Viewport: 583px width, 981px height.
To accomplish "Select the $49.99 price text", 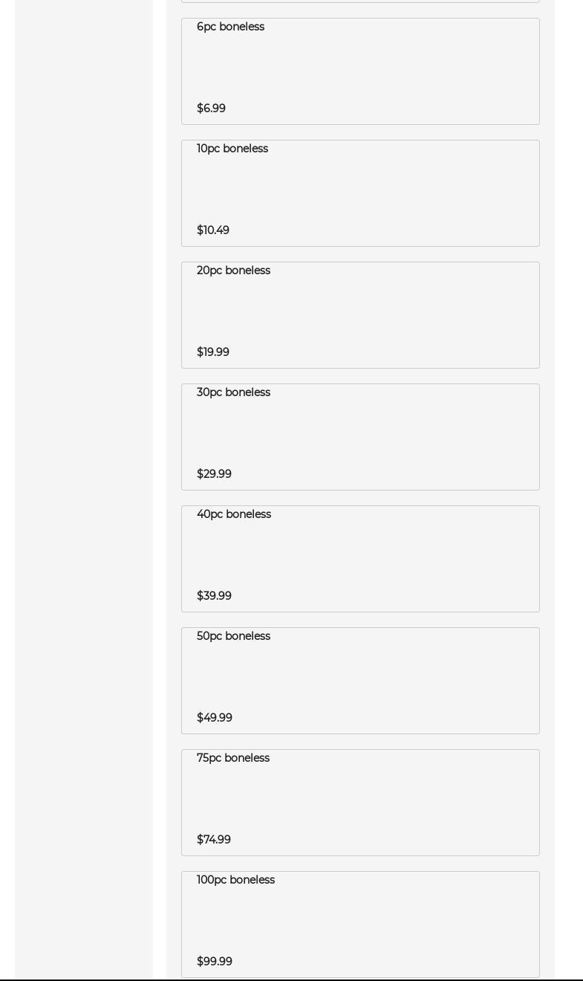I will pyautogui.click(x=215, y=718).
